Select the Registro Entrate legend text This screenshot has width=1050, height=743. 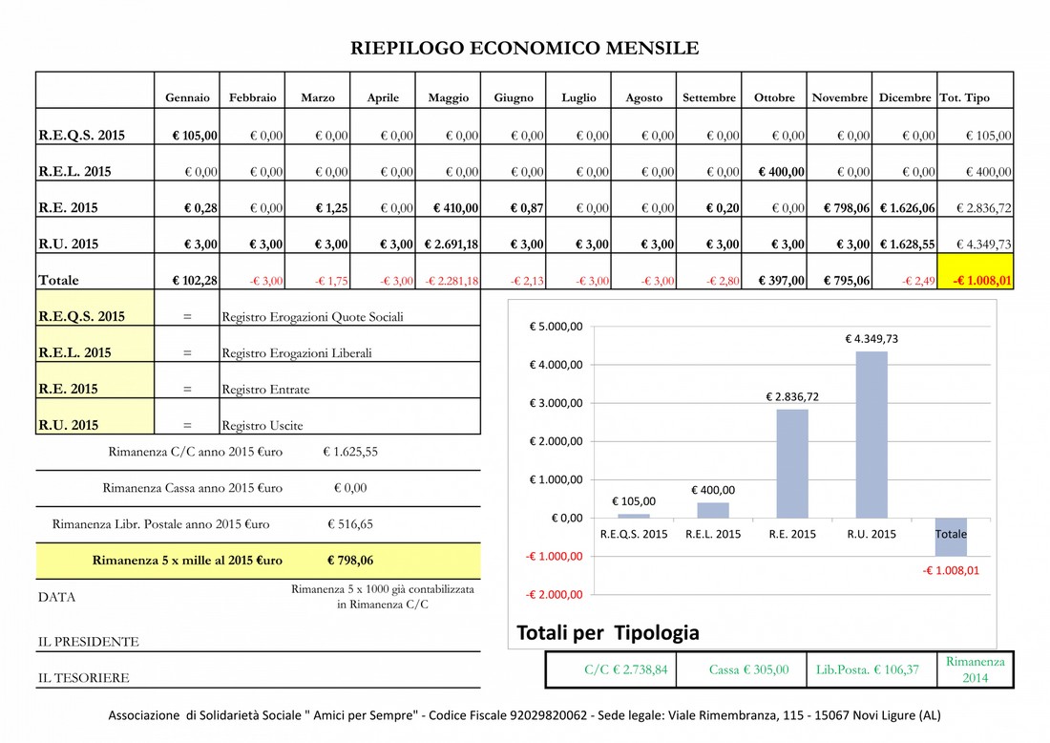(266, 390)
